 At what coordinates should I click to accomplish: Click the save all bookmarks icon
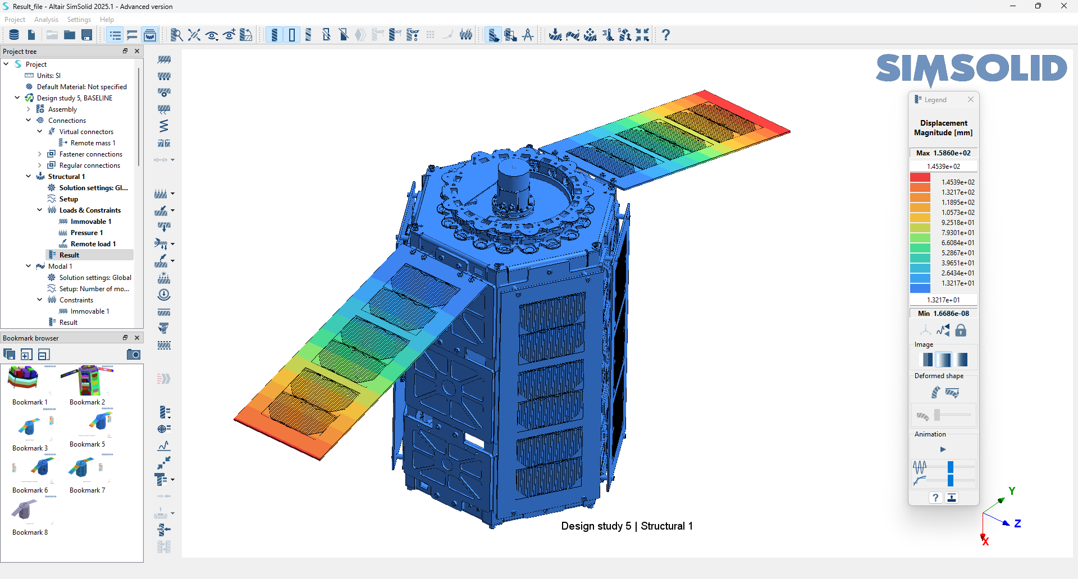pos(9,354)
